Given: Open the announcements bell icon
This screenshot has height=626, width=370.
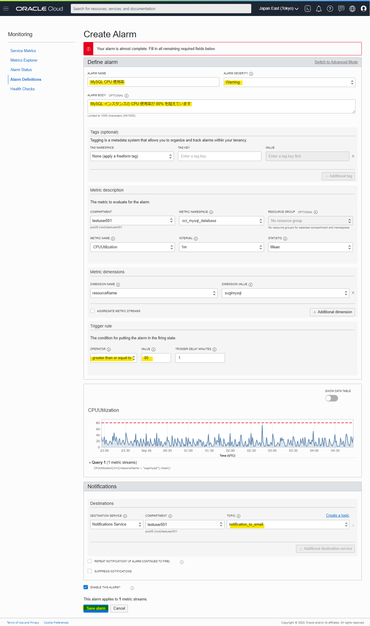Looking at the screenshot, I should tap(319, 9).
